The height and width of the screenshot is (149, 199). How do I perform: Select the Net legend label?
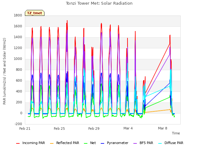click(93, 143)
